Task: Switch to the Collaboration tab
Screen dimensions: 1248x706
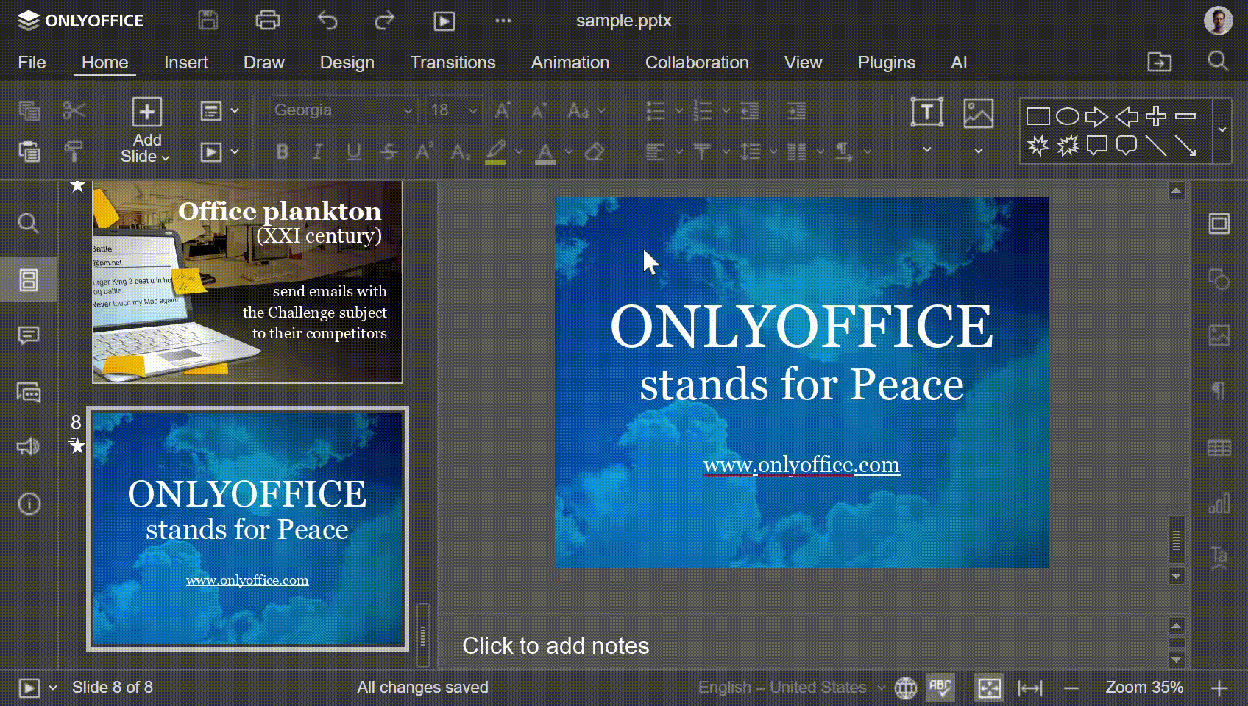Action: click(697, 63)
